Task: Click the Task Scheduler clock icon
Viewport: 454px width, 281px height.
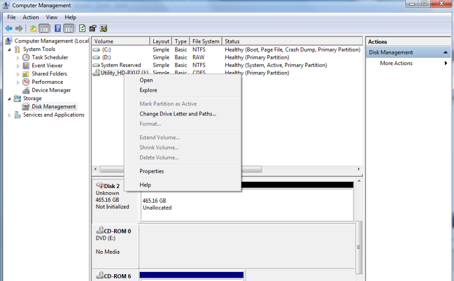Action: pos(26,57)
